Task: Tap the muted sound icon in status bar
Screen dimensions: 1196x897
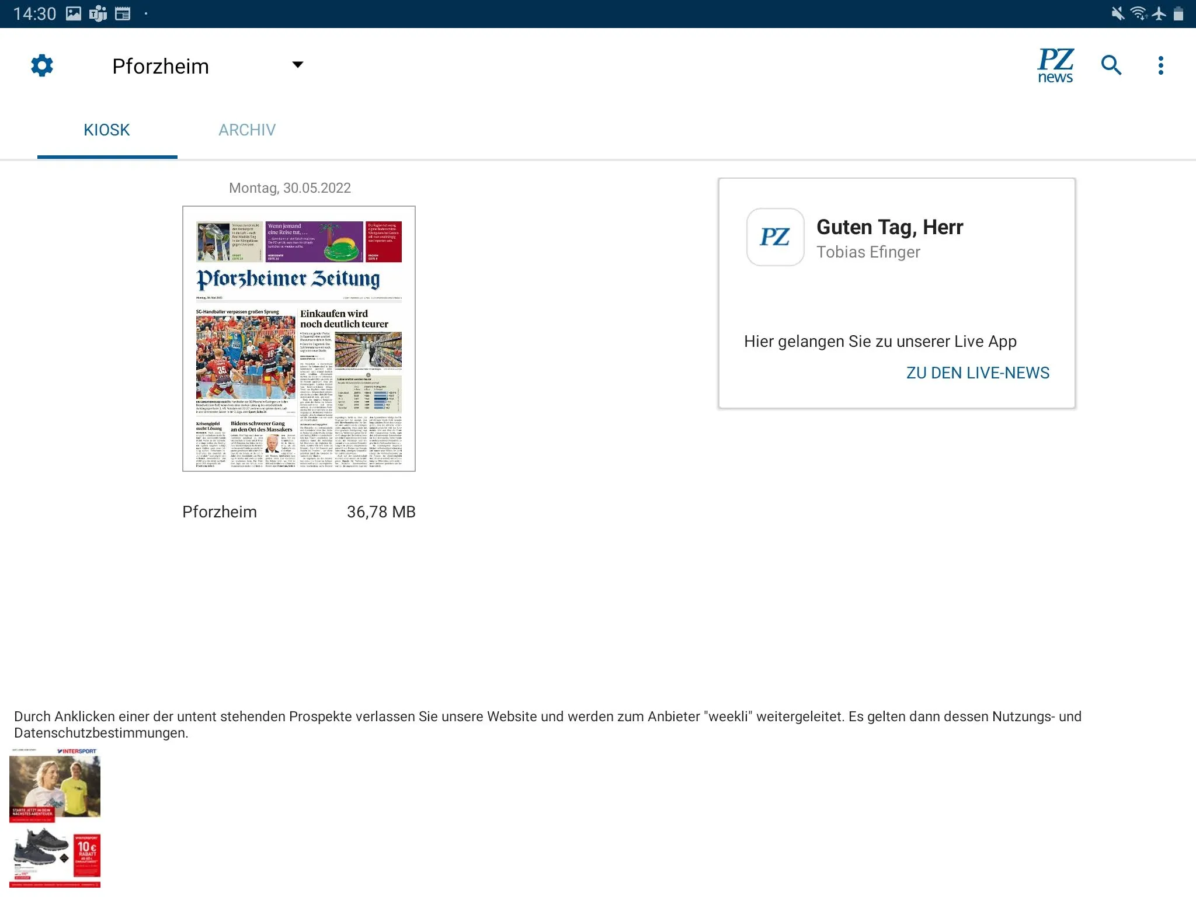Action: tap(1118, 13)
